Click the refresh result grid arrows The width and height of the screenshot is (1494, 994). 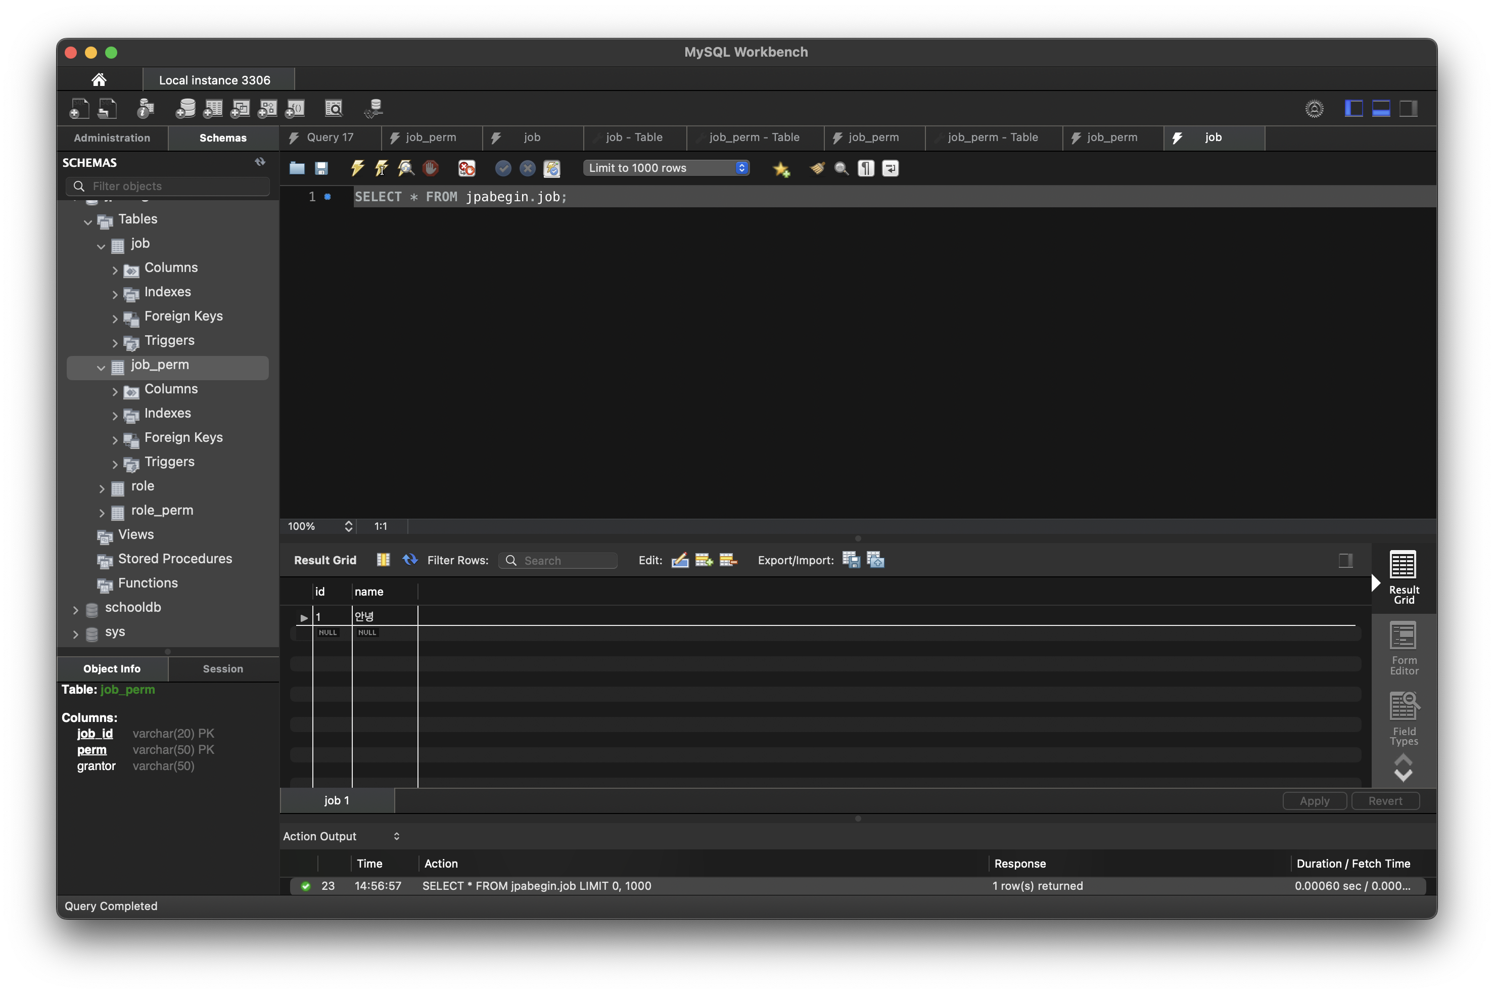(x=410, y=559)
